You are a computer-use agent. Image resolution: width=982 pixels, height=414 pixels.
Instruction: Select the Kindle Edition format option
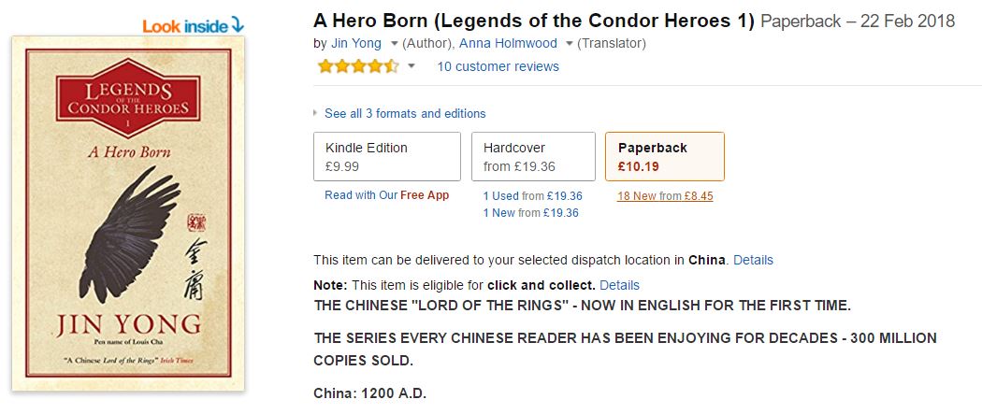tap(386, 156)
